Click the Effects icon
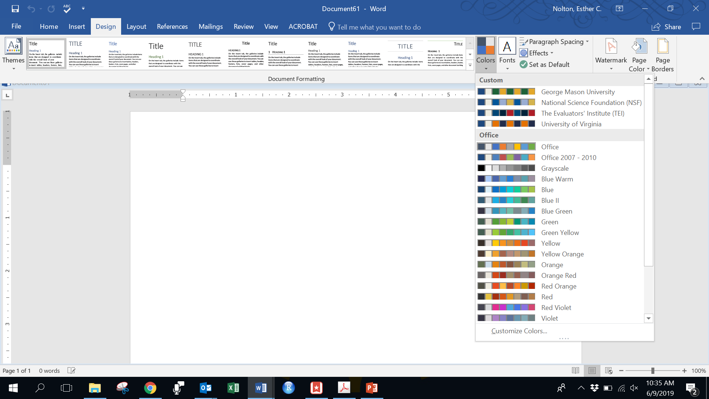709x399 pixels. (524, 53)
